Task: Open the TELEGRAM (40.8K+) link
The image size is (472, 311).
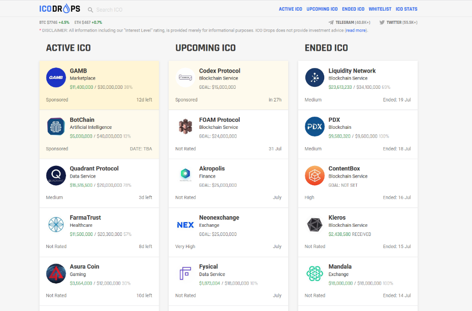Action: pos(353,22)
